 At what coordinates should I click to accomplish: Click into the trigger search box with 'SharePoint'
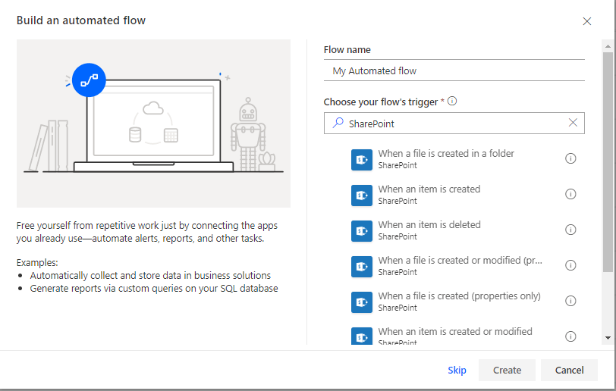pyautogui.click(x=454, y=124)
